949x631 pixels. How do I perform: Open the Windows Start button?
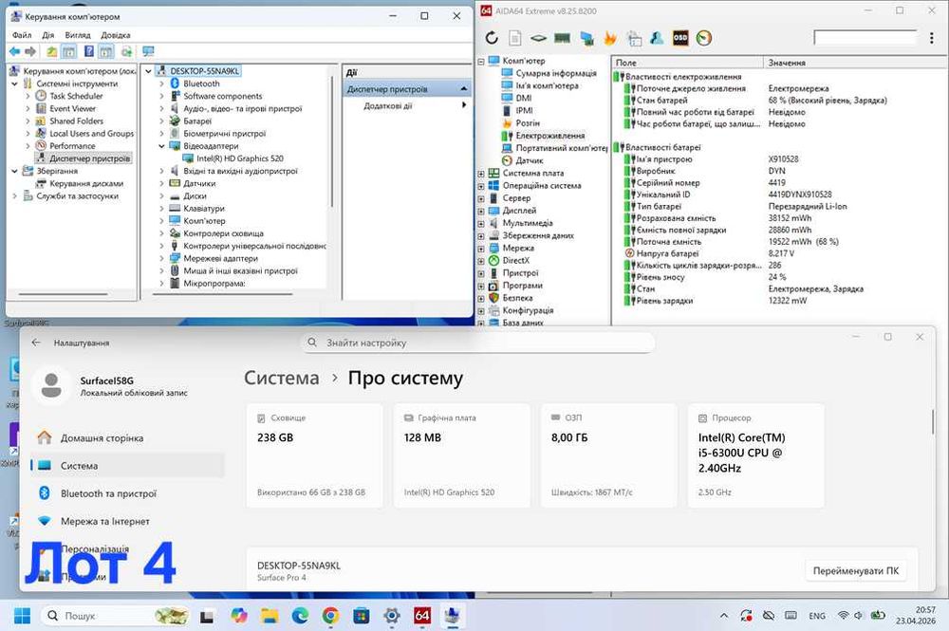point(23,616)
